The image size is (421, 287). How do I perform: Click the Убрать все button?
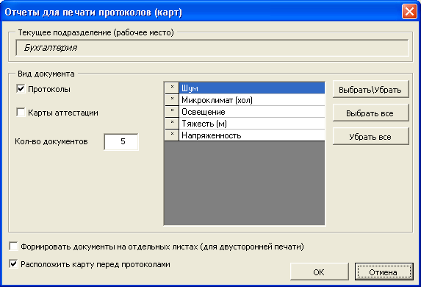pos(371,137)
